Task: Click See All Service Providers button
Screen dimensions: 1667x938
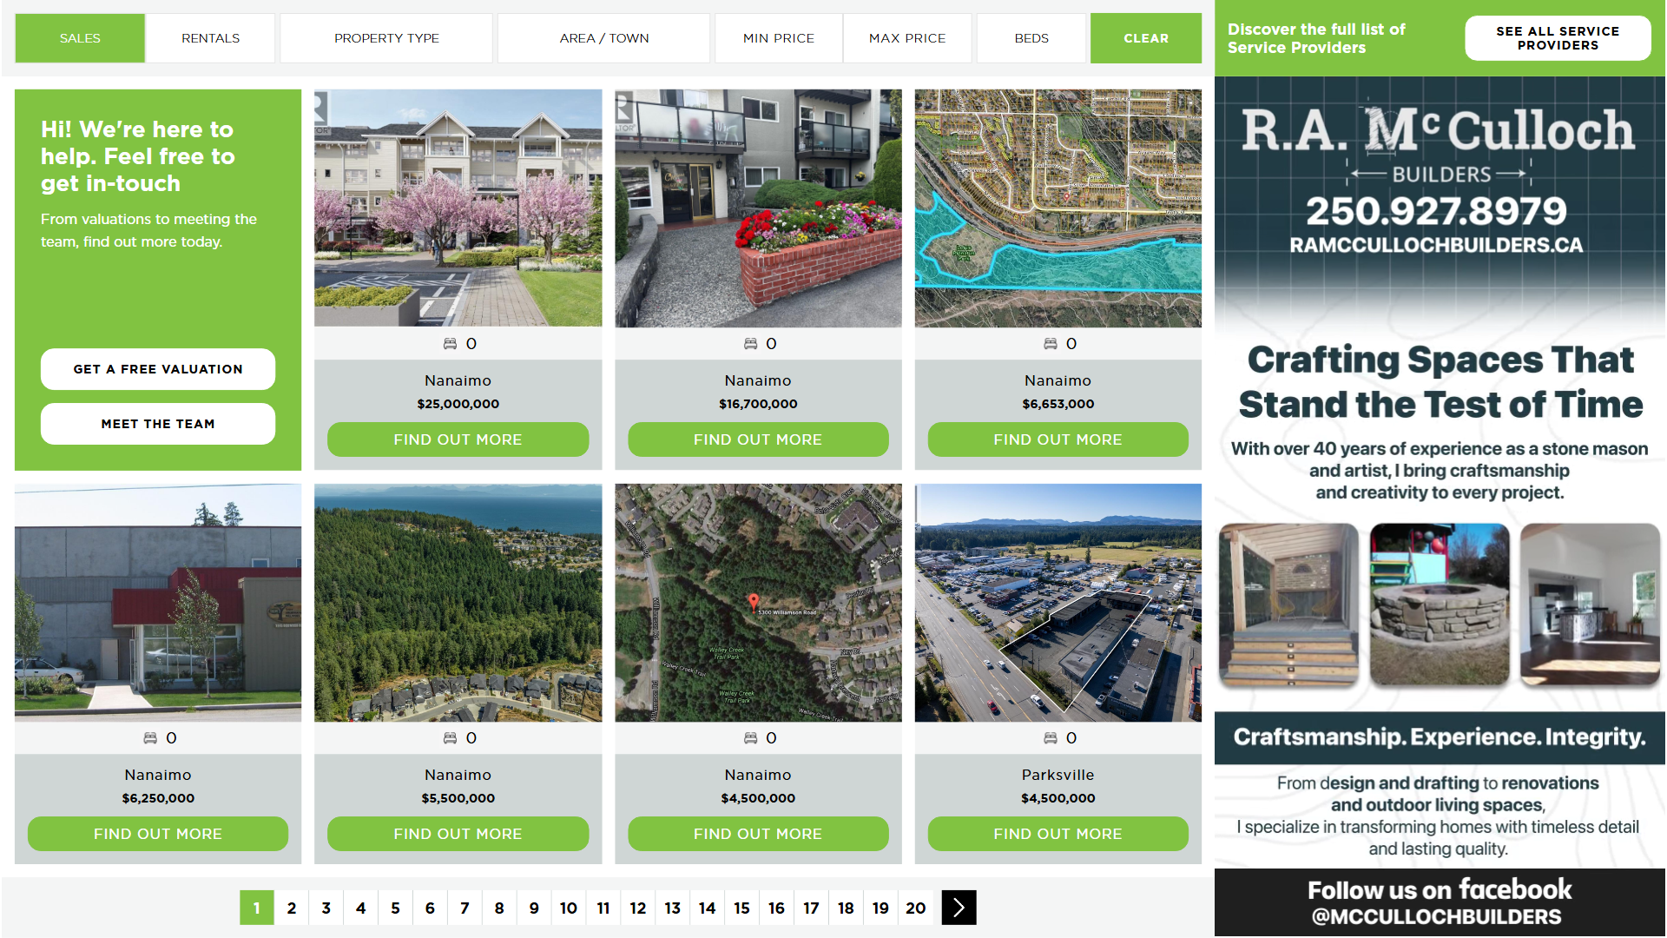Action: tap(1557, 38)
